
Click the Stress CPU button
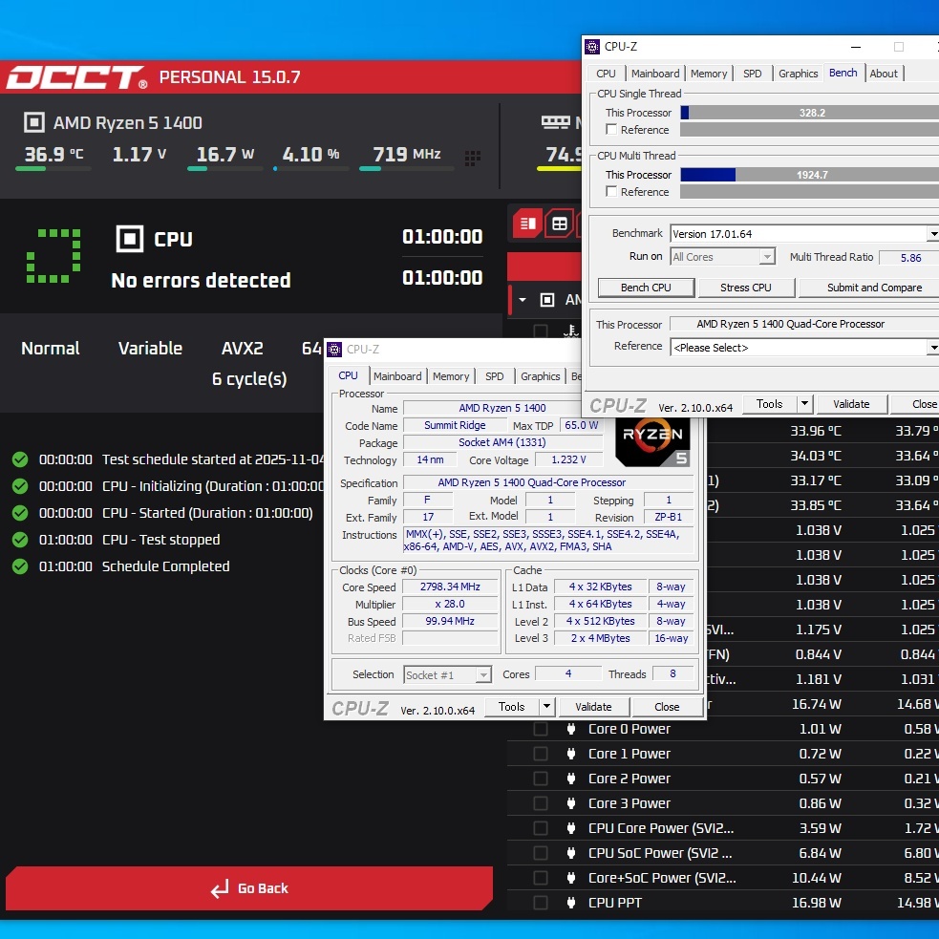pos(746,288)
